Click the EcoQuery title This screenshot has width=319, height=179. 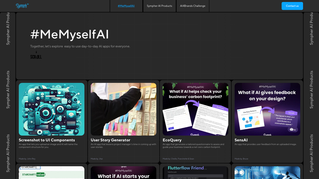pos(172,140)
